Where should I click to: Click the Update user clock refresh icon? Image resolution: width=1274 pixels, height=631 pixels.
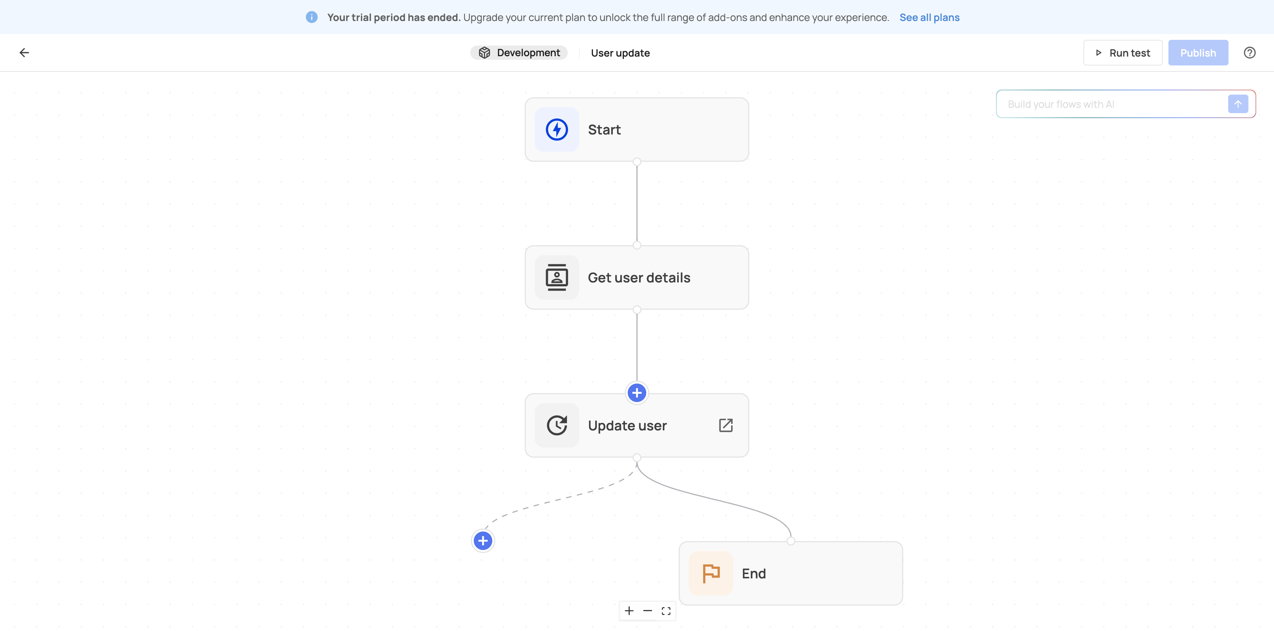click(x=557, y=426)
